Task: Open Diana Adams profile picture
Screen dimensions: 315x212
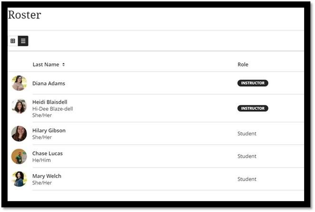Action: pos(19,83)
